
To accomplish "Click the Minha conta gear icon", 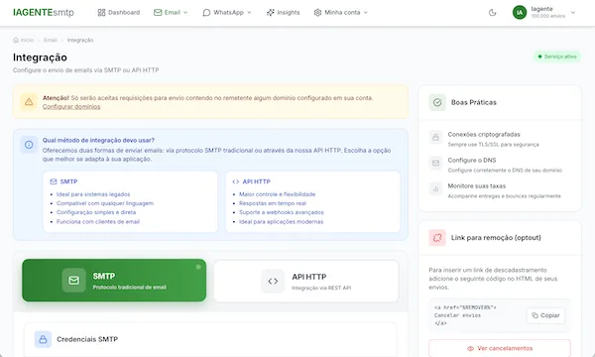I will (x=317, y=13).
